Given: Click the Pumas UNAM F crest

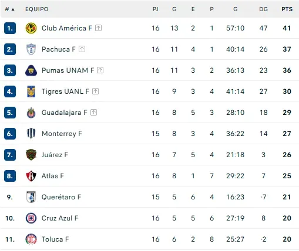Looking at the screenshot, I should [x=31, y=70].
